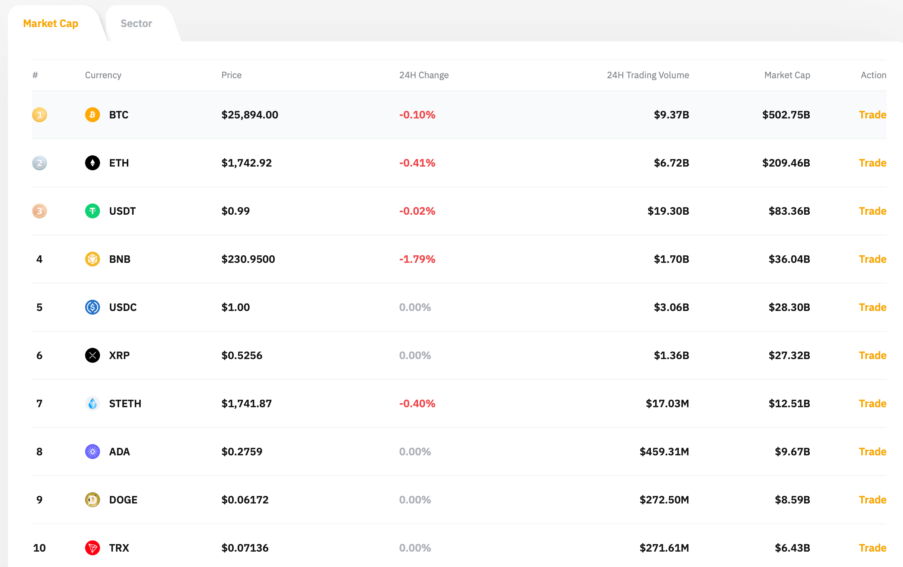Click the Ethereum ETH coin icon
903x567 pixels.
coord(92,163)
